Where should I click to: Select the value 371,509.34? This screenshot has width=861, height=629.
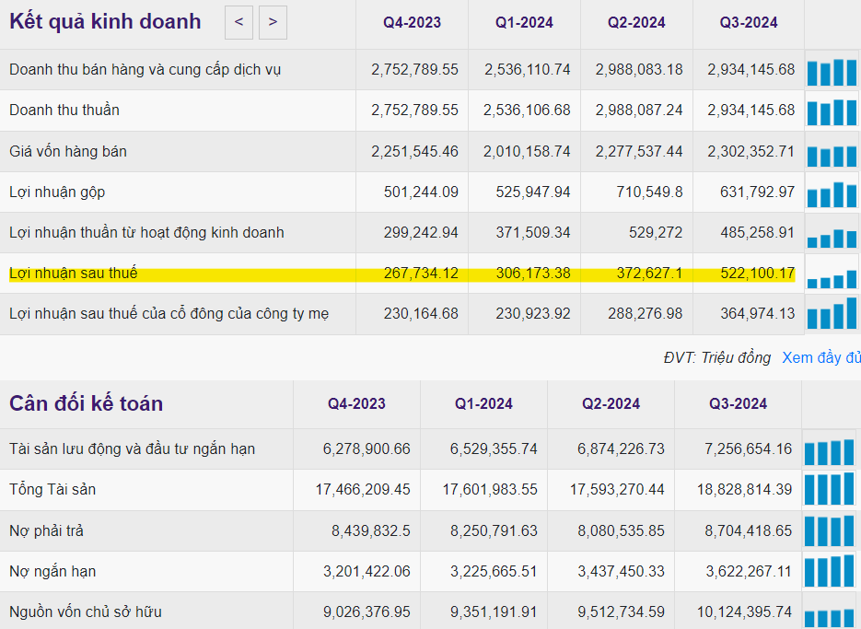pos(533,232)
